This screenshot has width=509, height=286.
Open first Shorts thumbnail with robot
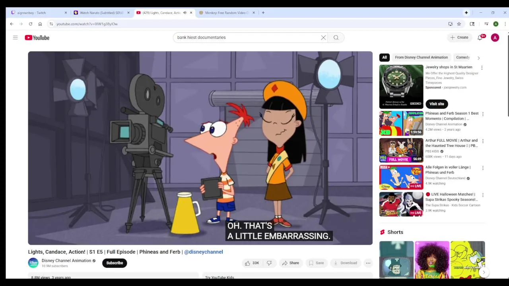(396, 259)
